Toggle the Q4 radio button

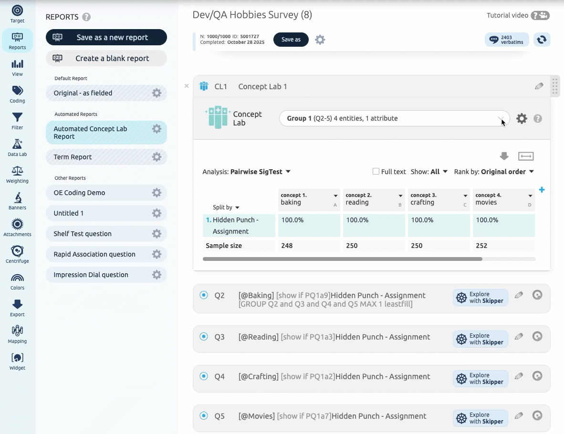204,376
